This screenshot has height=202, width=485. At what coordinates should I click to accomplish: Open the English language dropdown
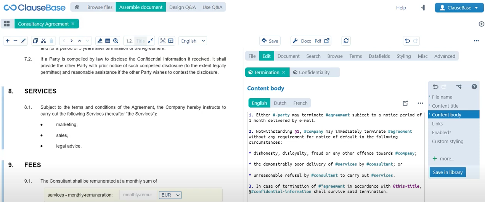pyautogui.click(x=193, y=41)
